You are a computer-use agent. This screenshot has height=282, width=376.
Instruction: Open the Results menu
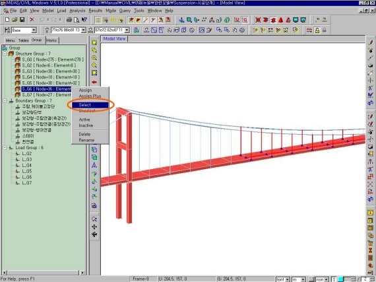coord(96,11)
